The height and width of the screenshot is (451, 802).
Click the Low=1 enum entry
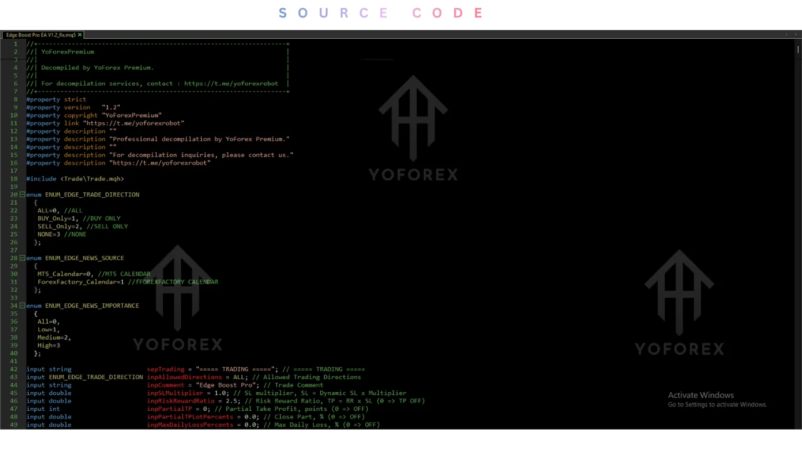[48, 329]
